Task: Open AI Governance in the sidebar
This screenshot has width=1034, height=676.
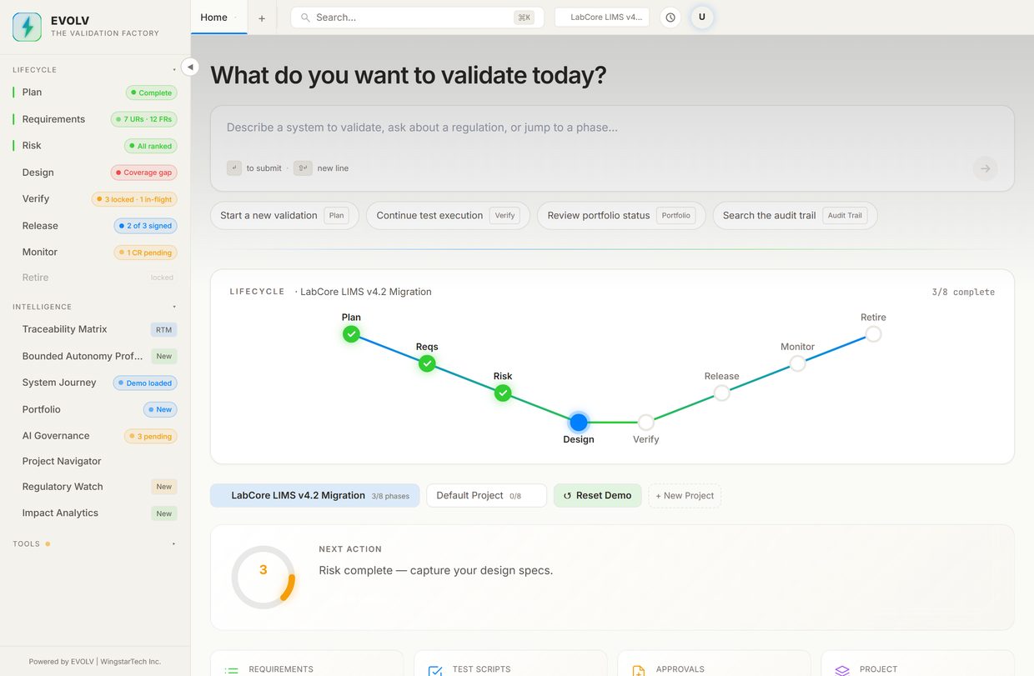Action: click(95, 436)
